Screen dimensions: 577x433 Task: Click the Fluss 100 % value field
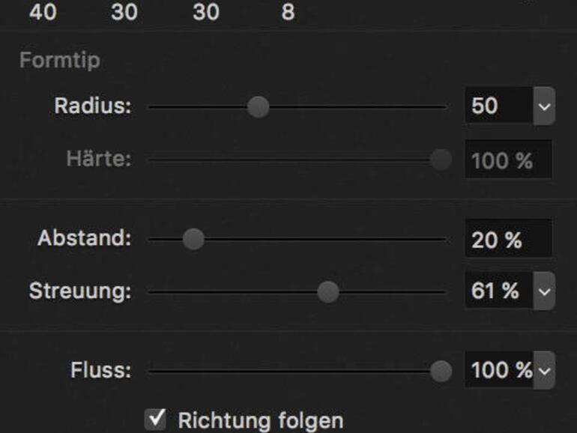(x=499, y=370)
